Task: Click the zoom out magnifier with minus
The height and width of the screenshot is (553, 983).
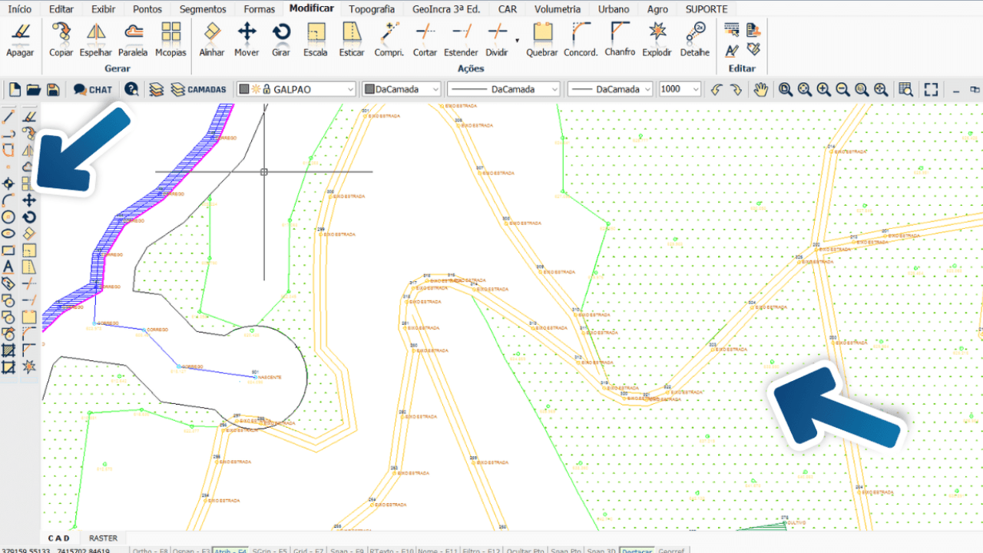Action: point(842,89)
